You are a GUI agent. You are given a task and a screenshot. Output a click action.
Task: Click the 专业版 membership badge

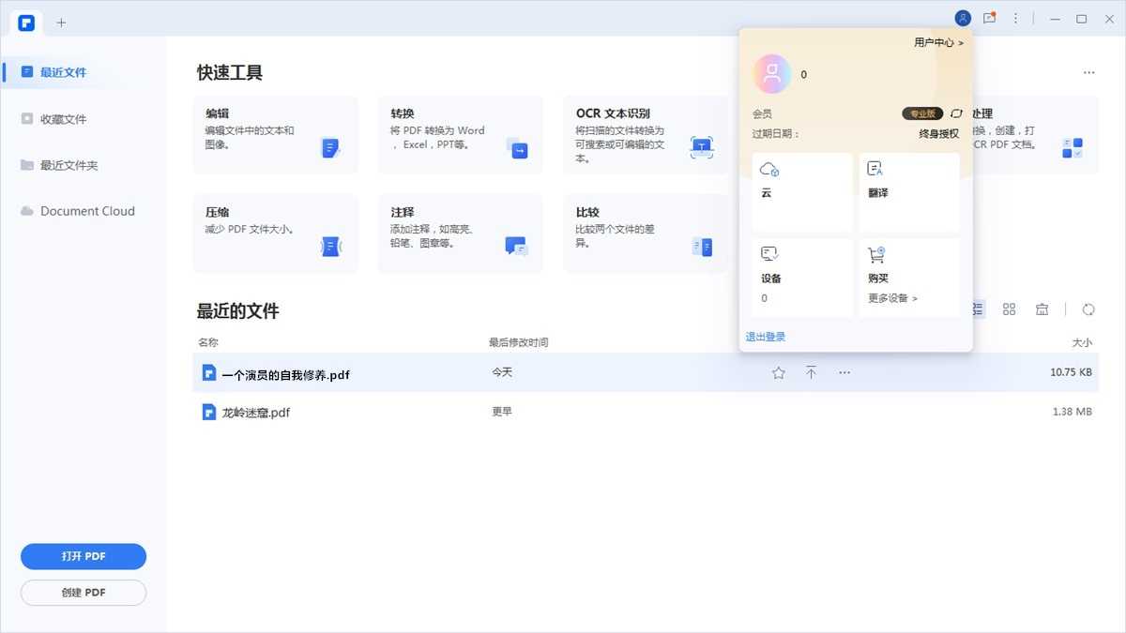coord(923,113)
